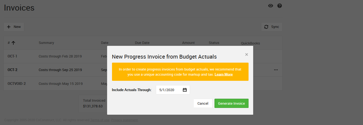Open the Terms of use link
This screenshot has width=363, height=125.
[x=100, y=120]
